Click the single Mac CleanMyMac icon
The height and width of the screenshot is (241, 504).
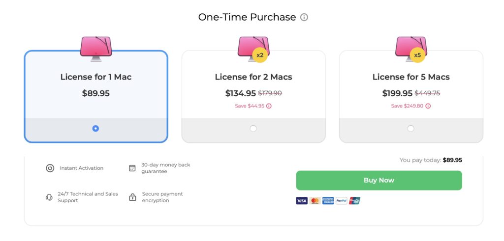96,49
